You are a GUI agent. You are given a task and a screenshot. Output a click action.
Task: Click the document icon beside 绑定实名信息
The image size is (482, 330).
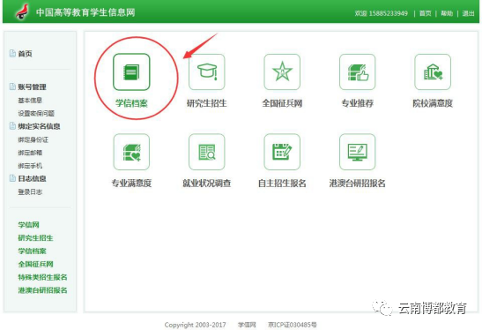click(x=12, y=126)
